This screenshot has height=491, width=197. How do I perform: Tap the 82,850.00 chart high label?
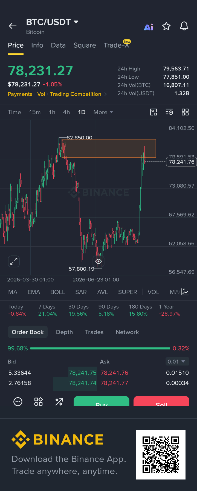(79, 138)
